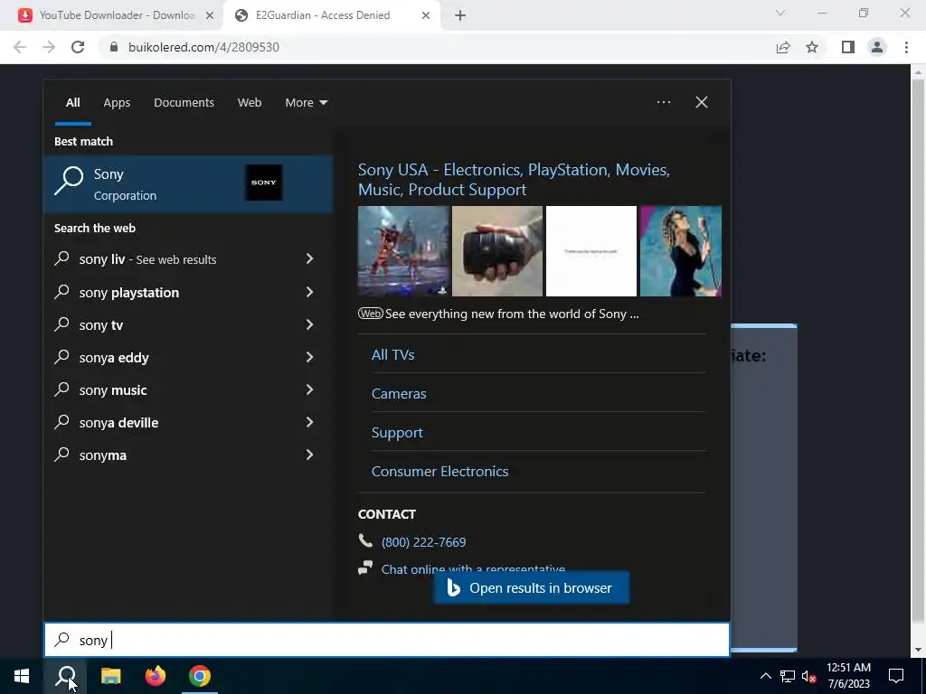Bookmark this page with the star icon

click(812, 47)
